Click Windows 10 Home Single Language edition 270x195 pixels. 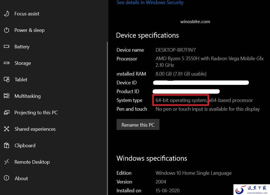[194, 173]
